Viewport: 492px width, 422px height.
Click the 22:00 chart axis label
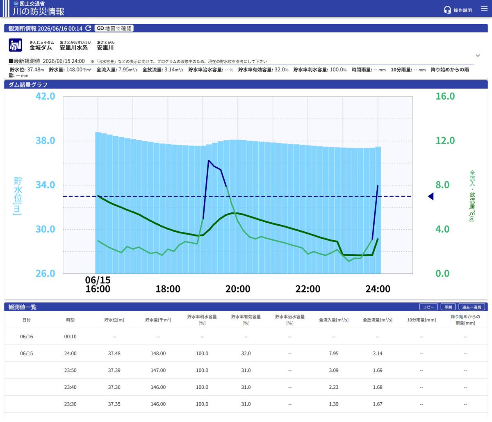click(308, 289)
